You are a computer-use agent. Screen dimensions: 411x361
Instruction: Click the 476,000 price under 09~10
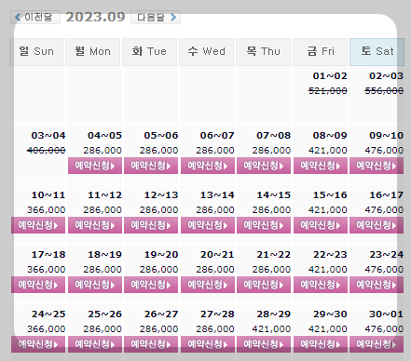(384, 151)
